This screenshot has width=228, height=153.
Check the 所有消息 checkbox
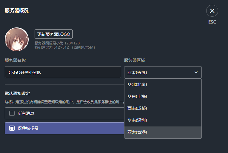click(x=12, y=113)
